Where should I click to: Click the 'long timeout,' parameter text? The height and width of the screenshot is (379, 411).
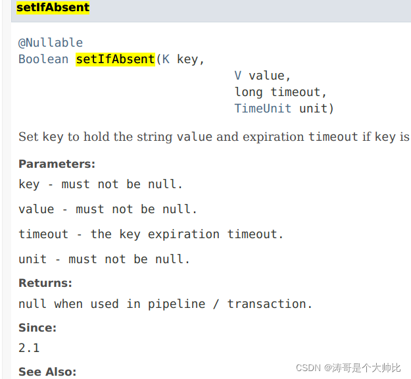pos(280,92)
